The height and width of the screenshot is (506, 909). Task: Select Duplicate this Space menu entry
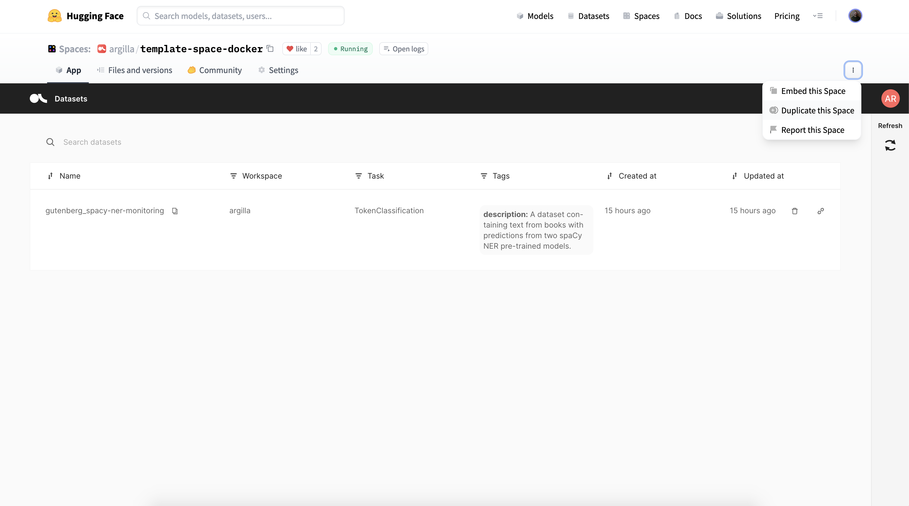click(x=817, y=111)
